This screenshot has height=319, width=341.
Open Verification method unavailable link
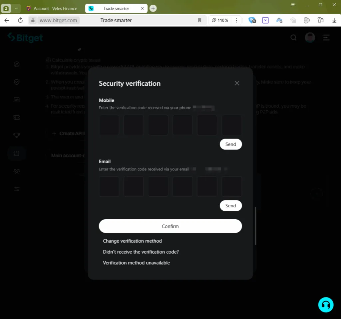[x=136, y=263]
